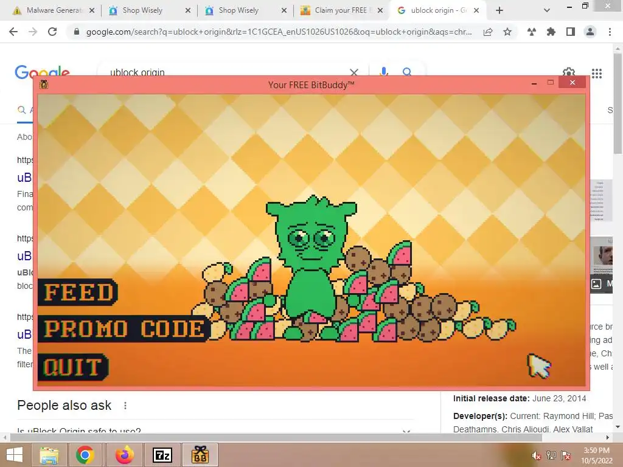
Task: Expand the Chrome tab search dropdown
Action: [x=547, y=11]
